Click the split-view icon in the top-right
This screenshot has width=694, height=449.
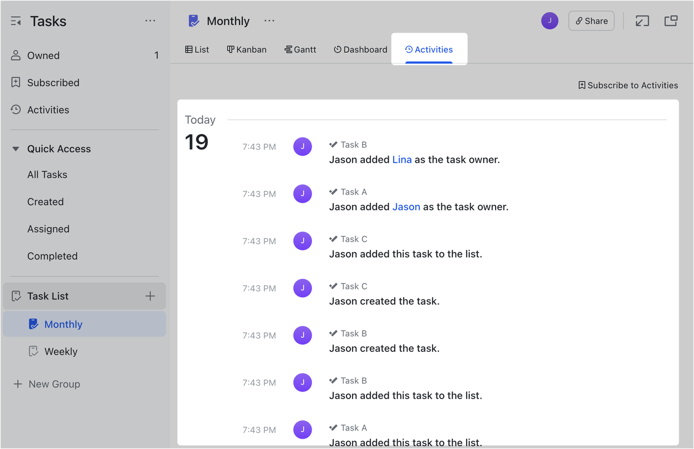(x=671, y=21)
